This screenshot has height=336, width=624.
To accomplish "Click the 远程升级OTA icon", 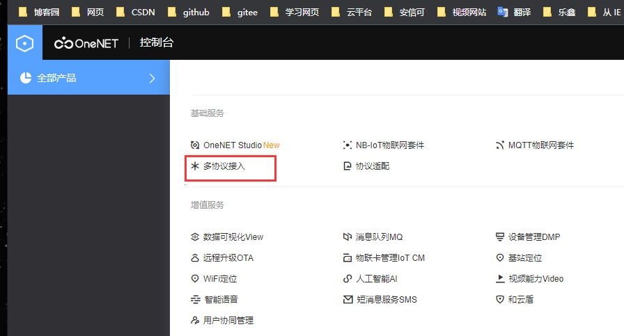I will pos(194,258).
